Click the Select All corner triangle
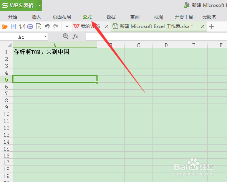 coord(10,45)
